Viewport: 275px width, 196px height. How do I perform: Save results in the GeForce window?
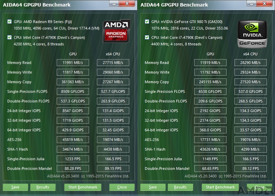point(153,187)
